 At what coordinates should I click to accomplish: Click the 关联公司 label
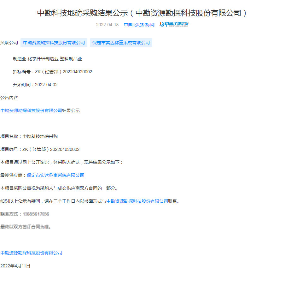click(9, 43)
